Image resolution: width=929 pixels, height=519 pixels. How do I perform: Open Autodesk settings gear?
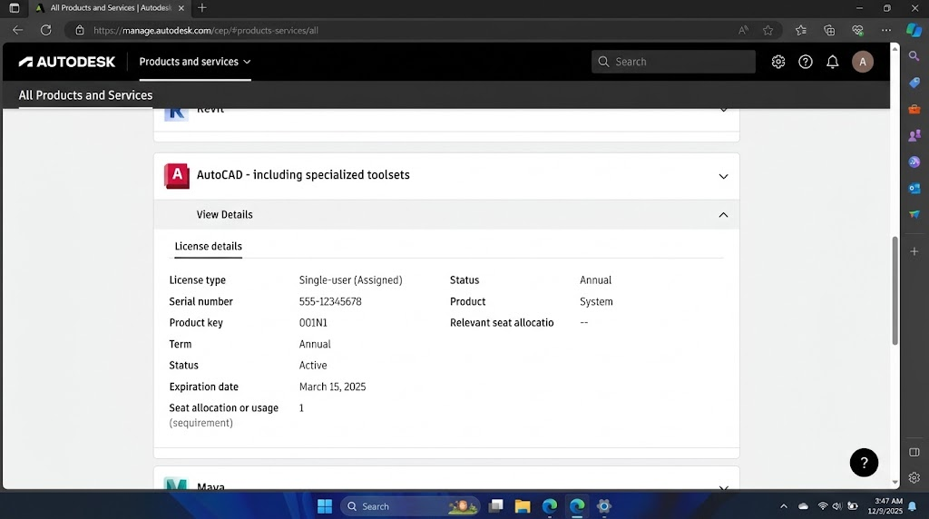click(x=777, y=62)
